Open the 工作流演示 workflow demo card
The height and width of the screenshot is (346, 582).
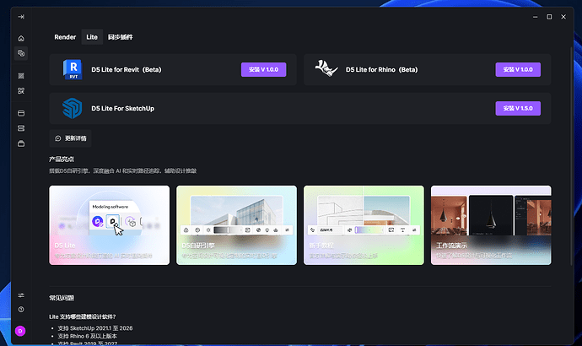[491, 225]
